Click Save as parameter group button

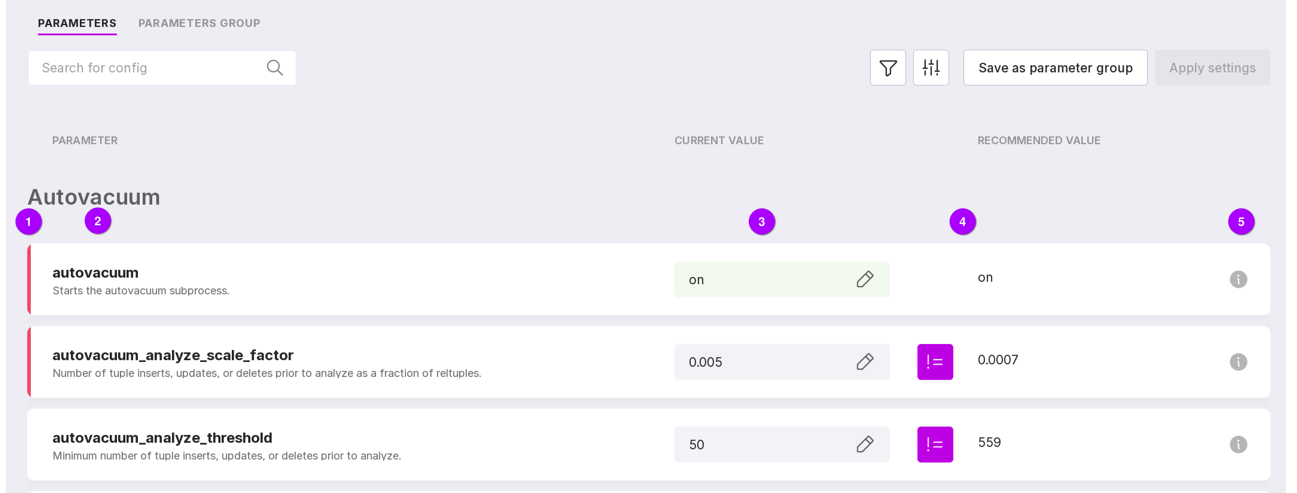pos(1055,68)
